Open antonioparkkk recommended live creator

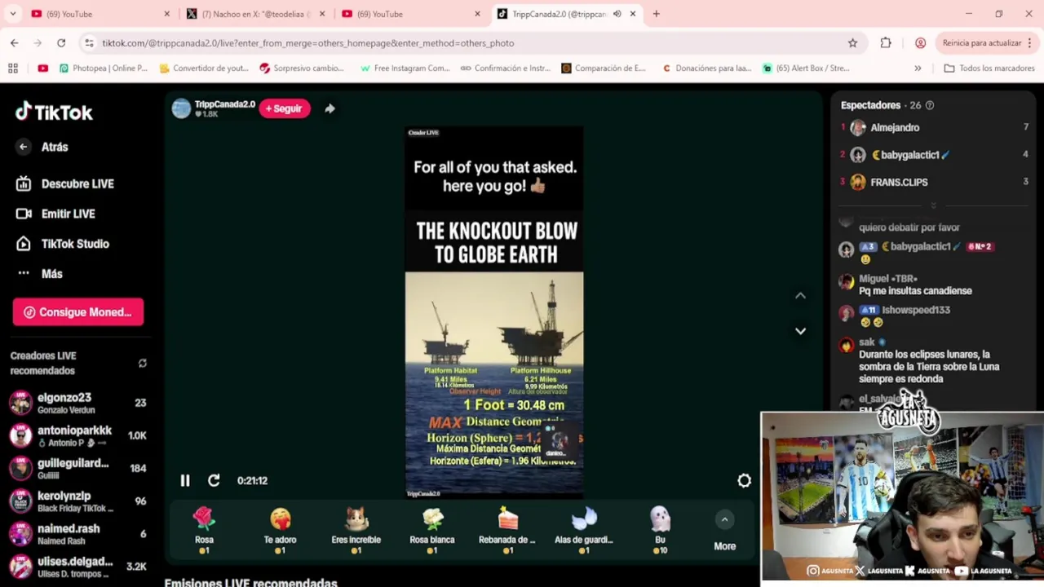pos(77,435)
